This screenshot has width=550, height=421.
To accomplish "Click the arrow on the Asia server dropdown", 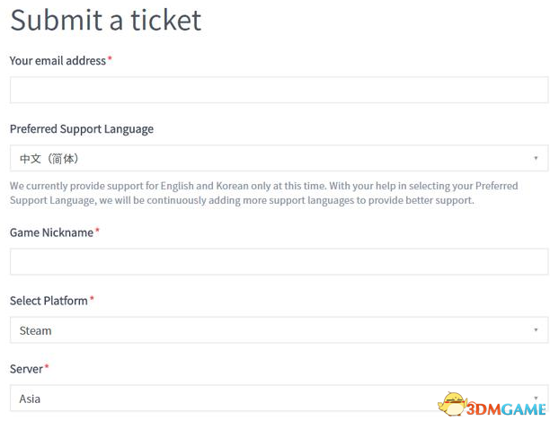I will click(536, 398).
